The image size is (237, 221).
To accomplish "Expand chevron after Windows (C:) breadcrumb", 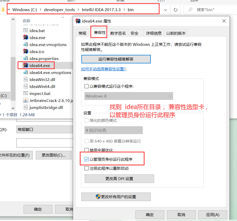I will [40, 10].
